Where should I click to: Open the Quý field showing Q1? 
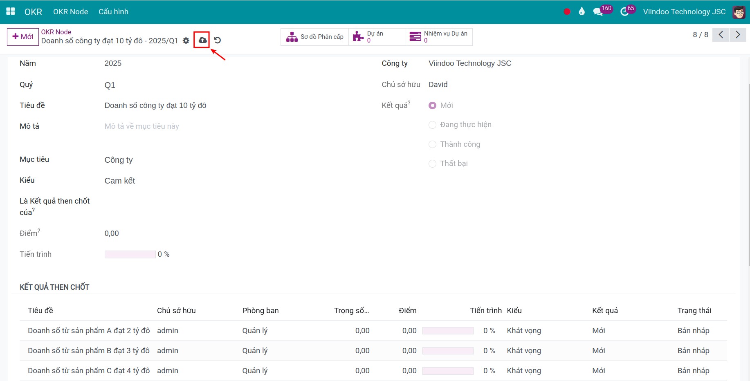click(x=110, y=85)
